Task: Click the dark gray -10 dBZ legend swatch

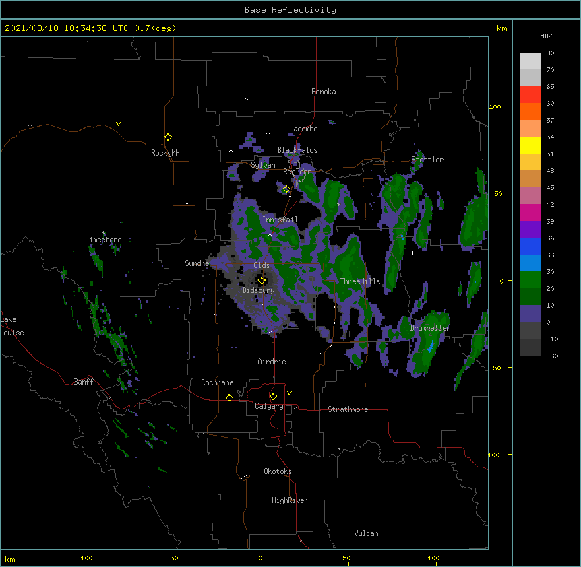Action: point(530,347)
